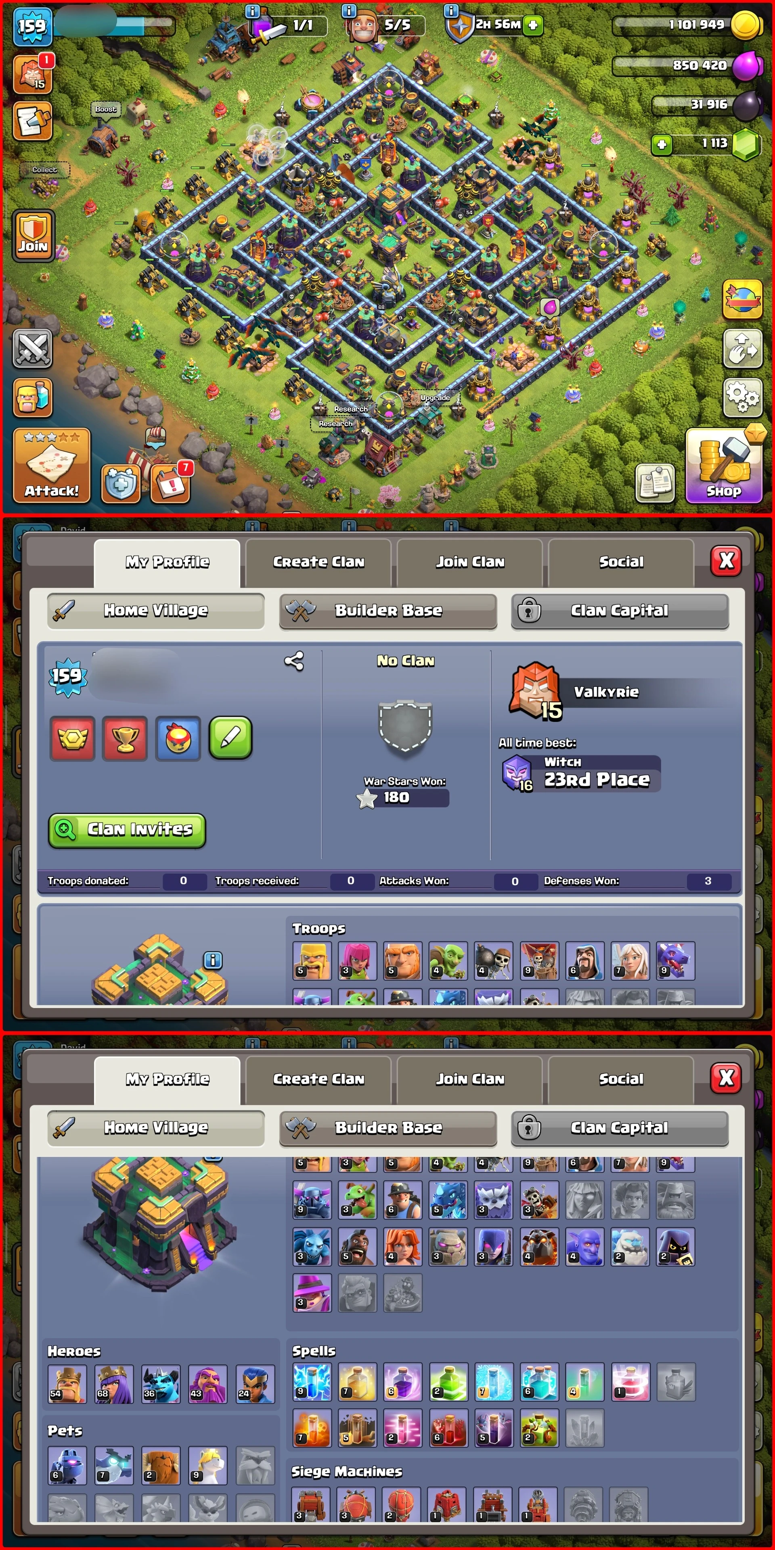Tap the Attack! map button

tap(52, 465)
